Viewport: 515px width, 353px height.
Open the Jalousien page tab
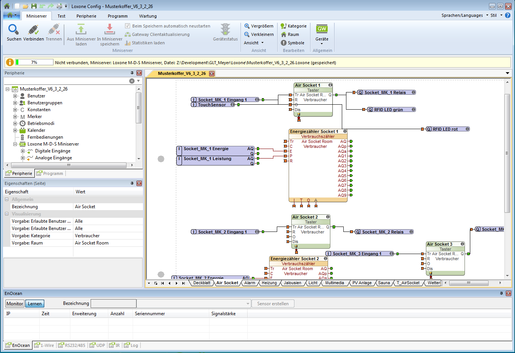click(x=292, y=283)
